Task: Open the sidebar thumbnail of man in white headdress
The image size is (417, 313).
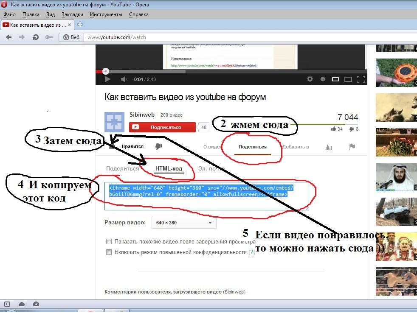Action: tap(396, 177)
